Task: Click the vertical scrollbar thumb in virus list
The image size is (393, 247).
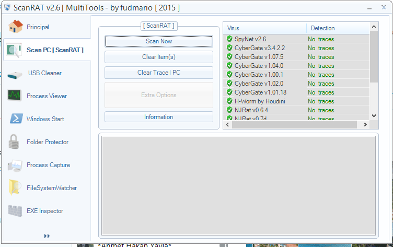Action: click(374, 56)
